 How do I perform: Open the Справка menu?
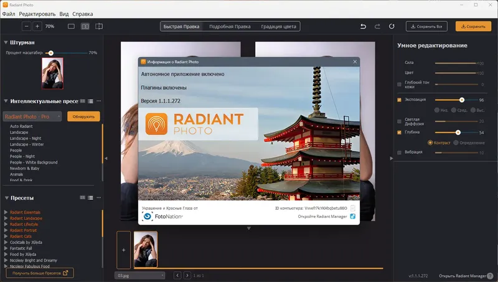83,14
